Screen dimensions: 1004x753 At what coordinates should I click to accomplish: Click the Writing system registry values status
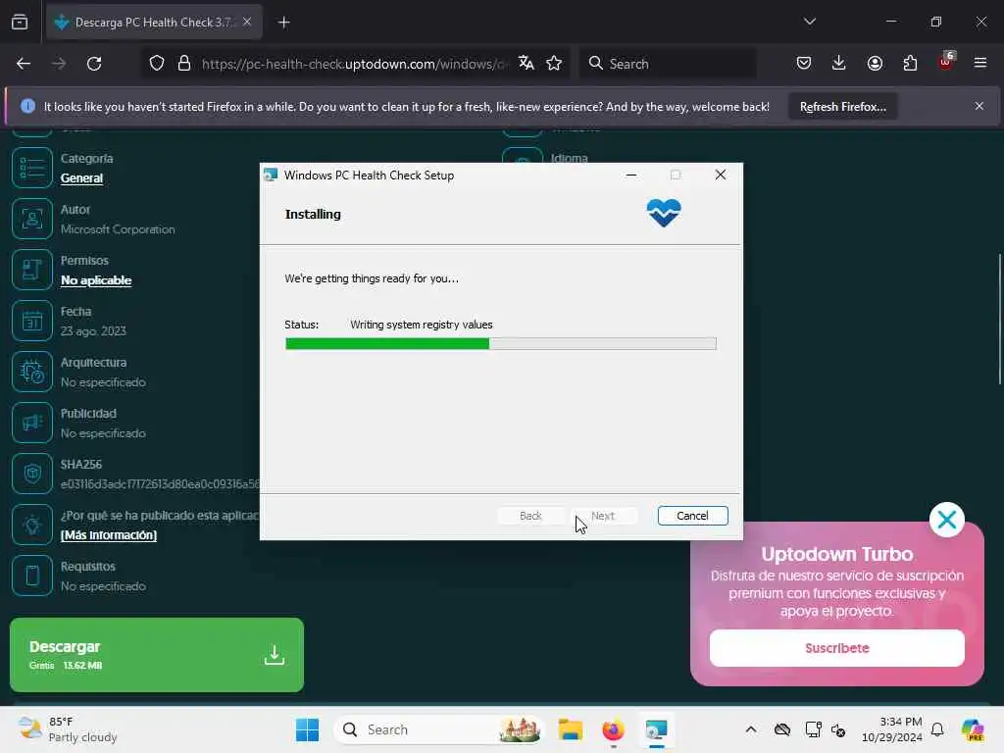tap(422, 325)
